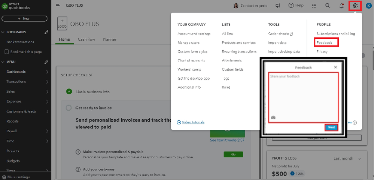Open Privacy under Profile

click(x=322, y=51)
